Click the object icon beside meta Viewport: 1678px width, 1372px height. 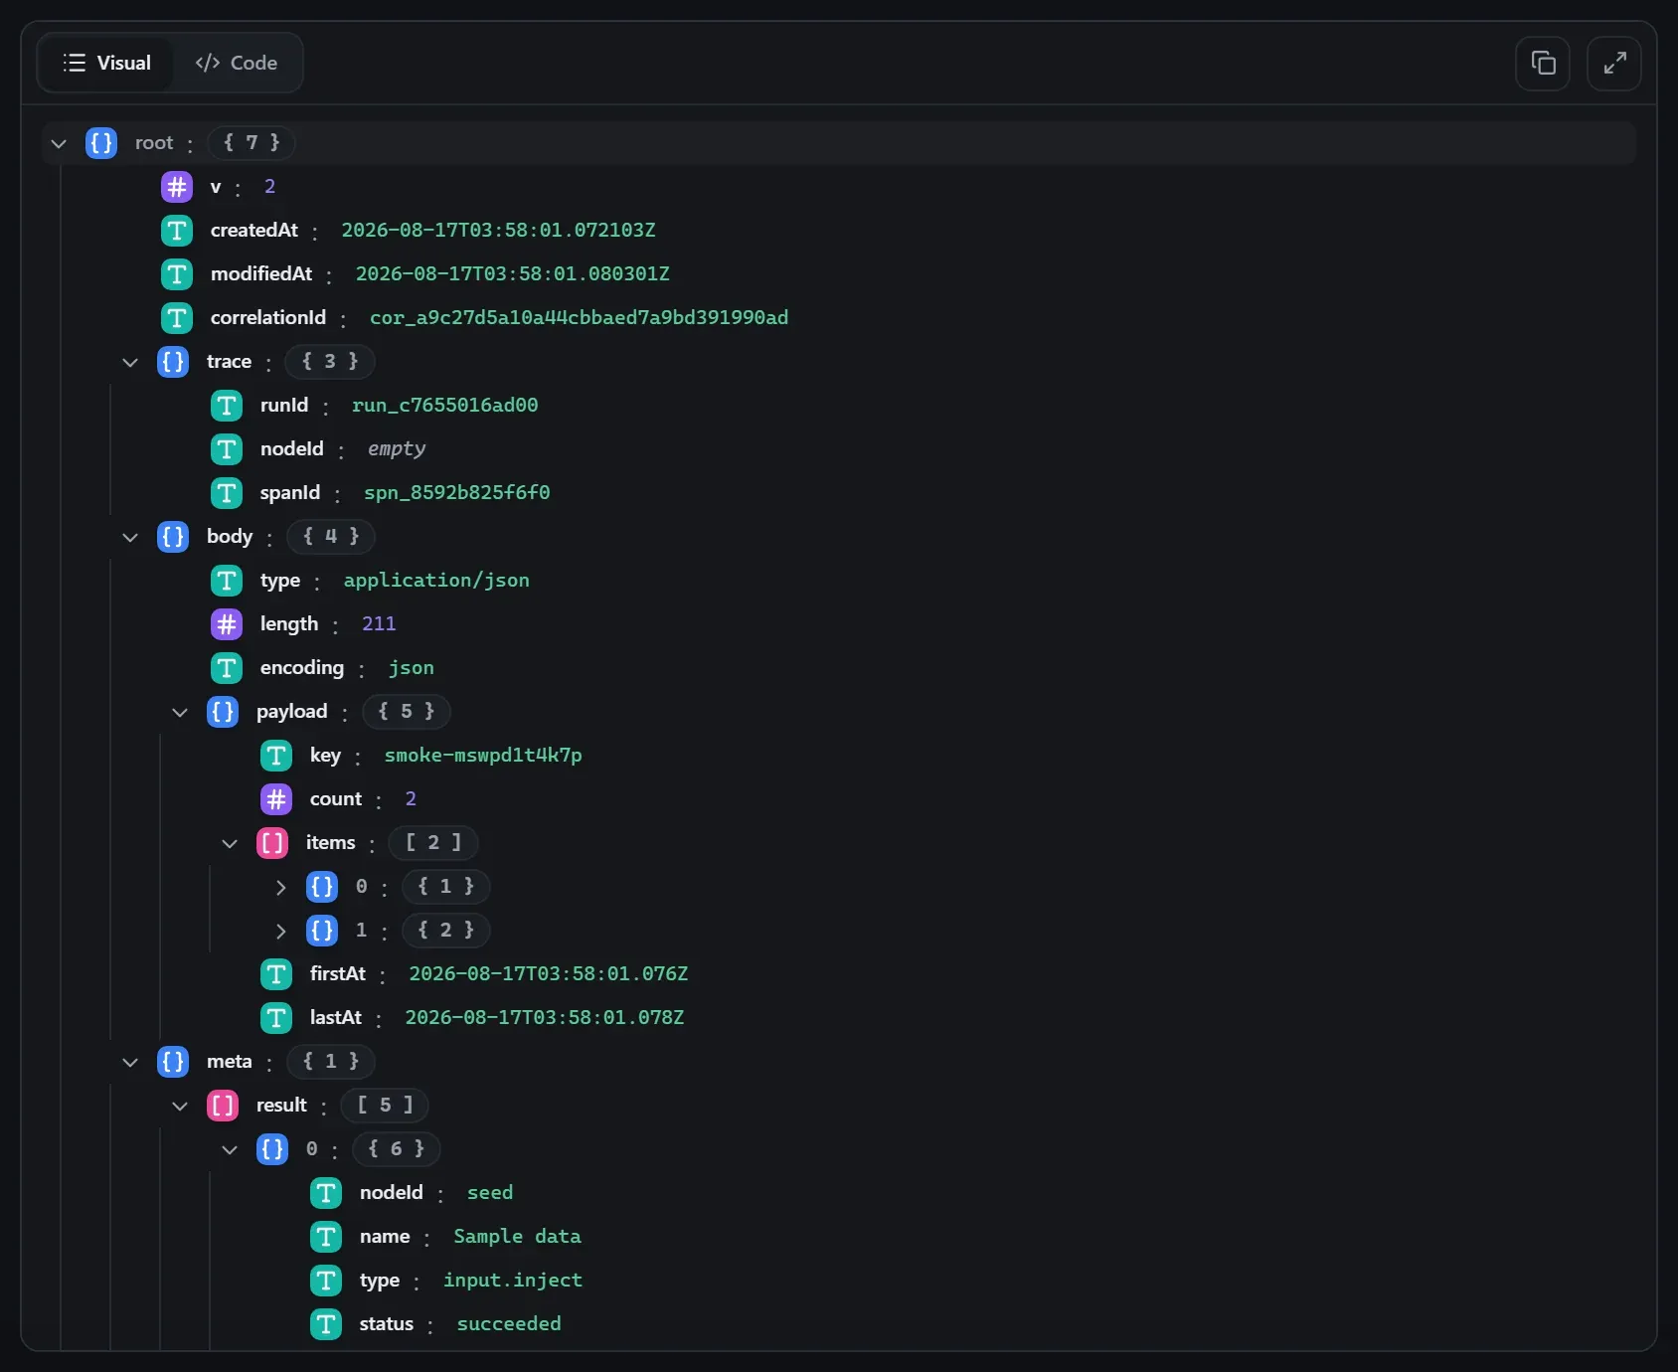click(173, 1062)
